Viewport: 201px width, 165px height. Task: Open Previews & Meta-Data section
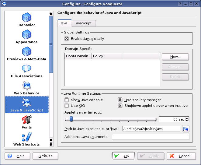(27, 52)
